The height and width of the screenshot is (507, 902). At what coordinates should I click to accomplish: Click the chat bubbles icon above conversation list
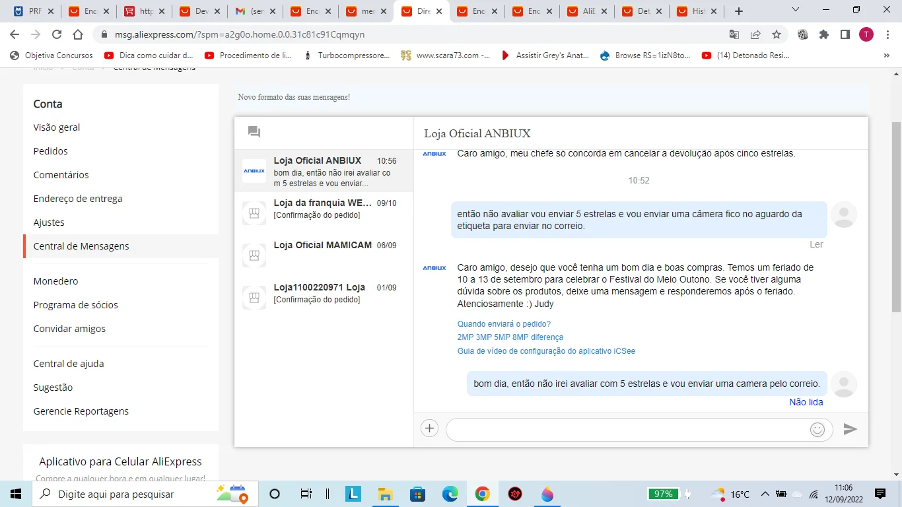(254, 131)
